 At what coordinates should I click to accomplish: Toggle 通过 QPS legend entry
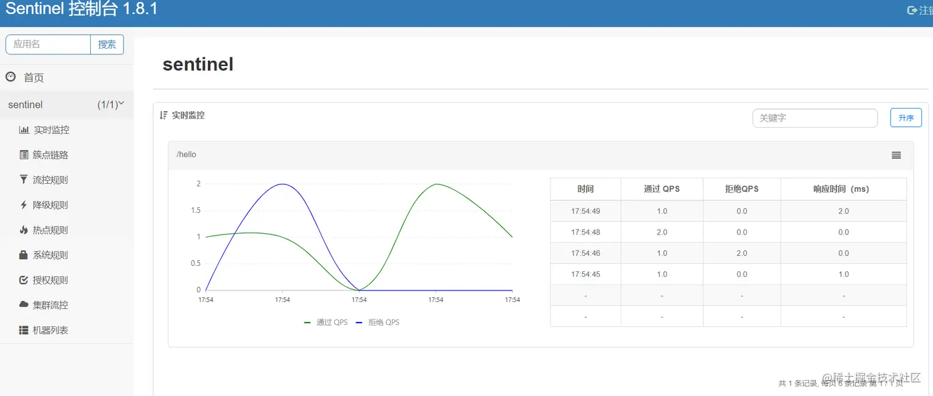coord(326,322)
